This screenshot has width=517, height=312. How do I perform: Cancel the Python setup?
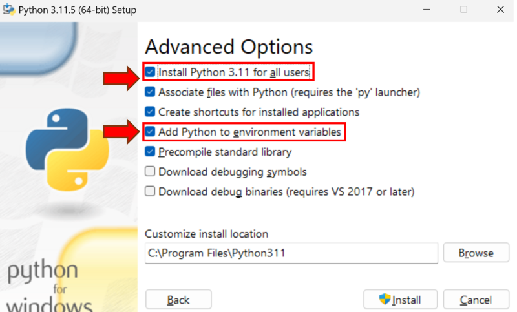coord(476,300)
